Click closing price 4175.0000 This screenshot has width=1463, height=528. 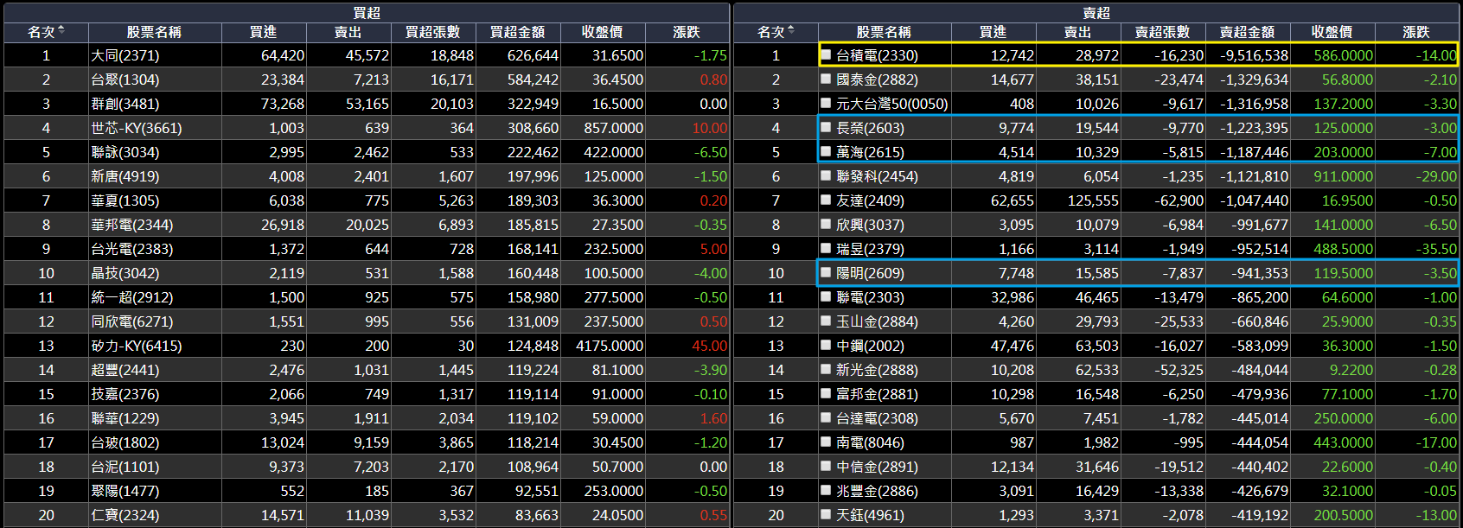point(610,346)
